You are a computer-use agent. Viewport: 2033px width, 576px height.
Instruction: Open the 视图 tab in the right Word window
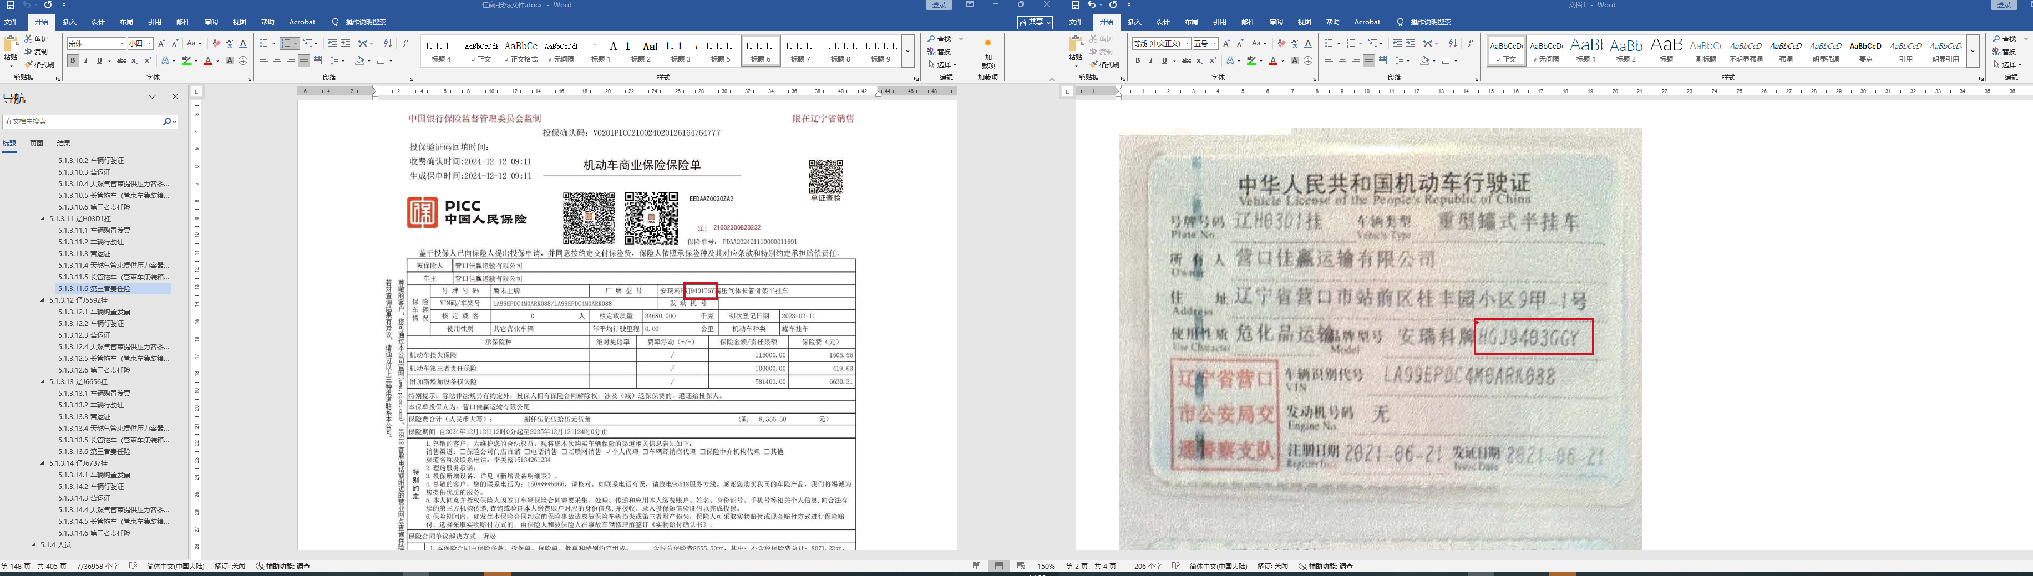[x=1305, y=22]
